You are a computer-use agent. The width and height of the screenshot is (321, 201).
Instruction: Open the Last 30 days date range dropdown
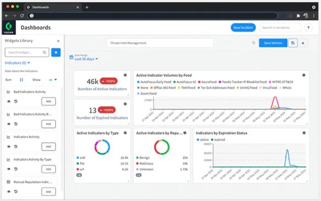click(86, 59)
